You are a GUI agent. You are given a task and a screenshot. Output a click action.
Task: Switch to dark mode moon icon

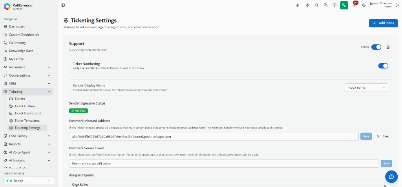[364, 5]
